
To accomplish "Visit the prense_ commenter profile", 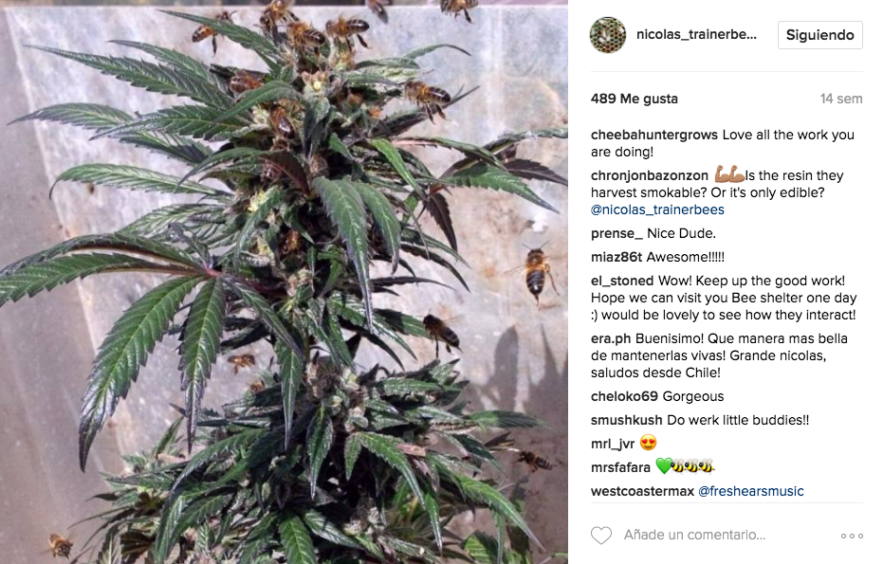I will pyautogui.click(x=616, y=233).
